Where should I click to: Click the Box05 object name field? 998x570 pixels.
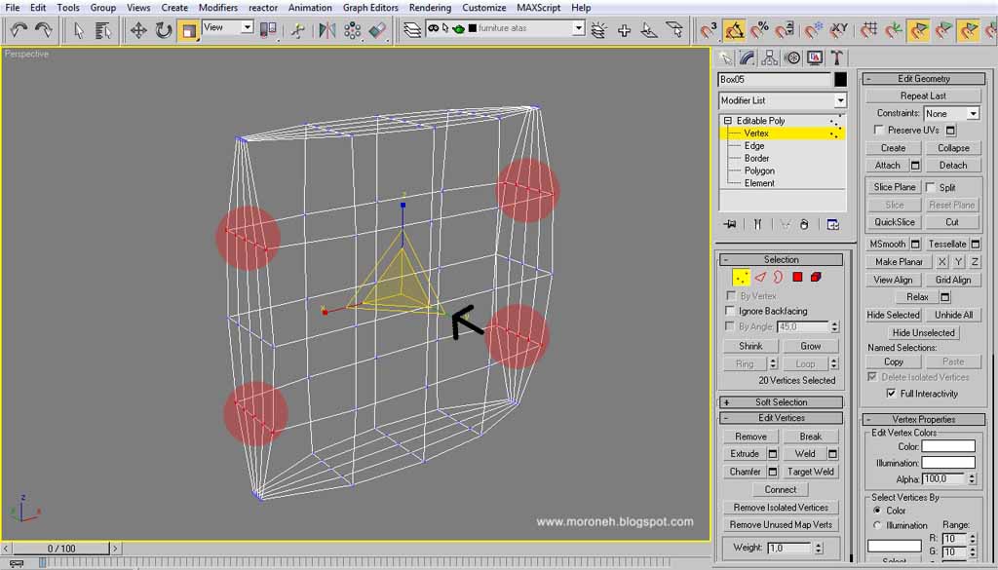(x=775, y=80)
